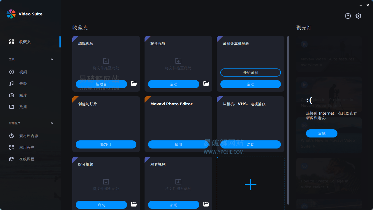The image size is (373, 210).
Task: Collapse the 工具 section
Action: pyautogui.click(x=52, y=59)
